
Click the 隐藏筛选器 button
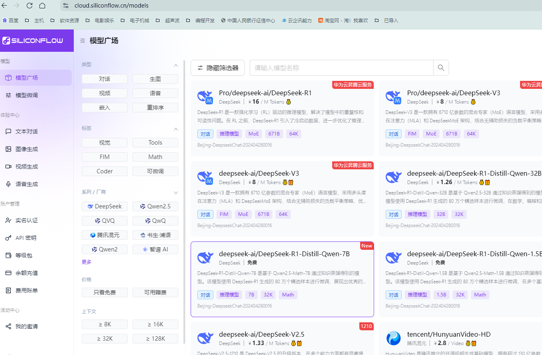(x=218, y=68)
